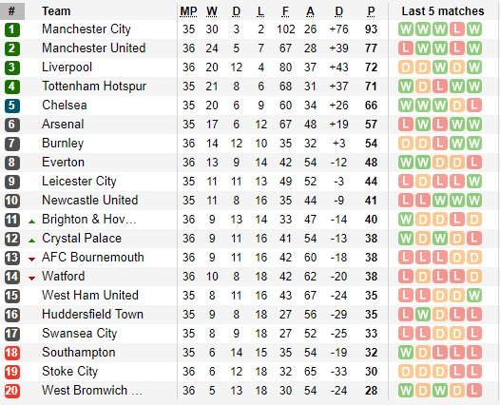Sort table by MP column header
This screenshot has height=405, width=500.
[188, 11]
